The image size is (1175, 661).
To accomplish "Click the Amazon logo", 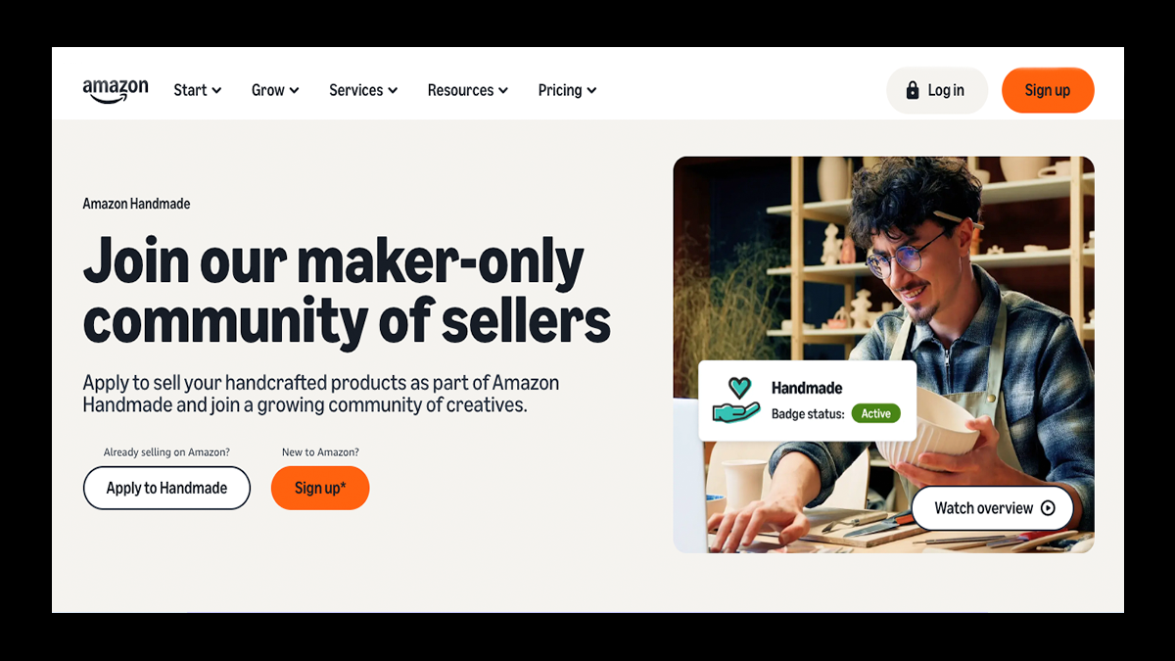I will click(x=116, y=90).
